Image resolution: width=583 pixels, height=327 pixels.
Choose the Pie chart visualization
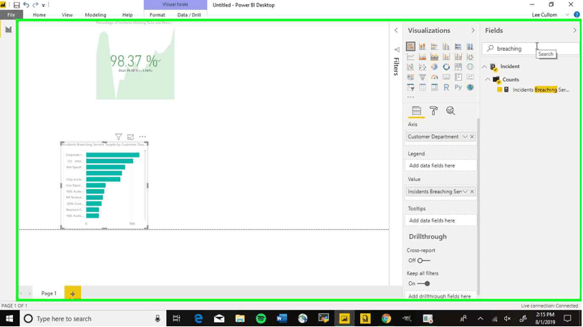(434, 67)
